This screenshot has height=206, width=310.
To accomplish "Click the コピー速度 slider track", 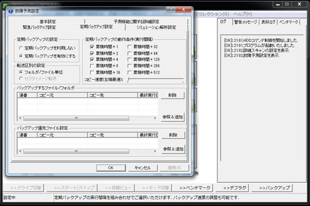I will click(156, 80).
